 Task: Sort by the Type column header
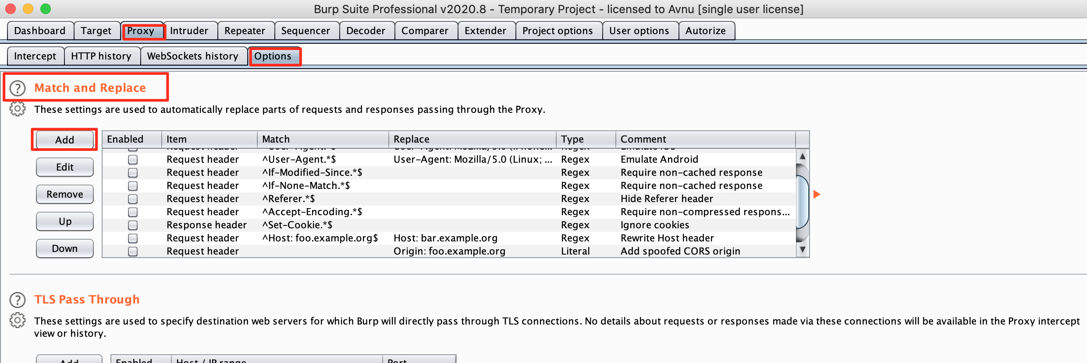tap(586, 139)
